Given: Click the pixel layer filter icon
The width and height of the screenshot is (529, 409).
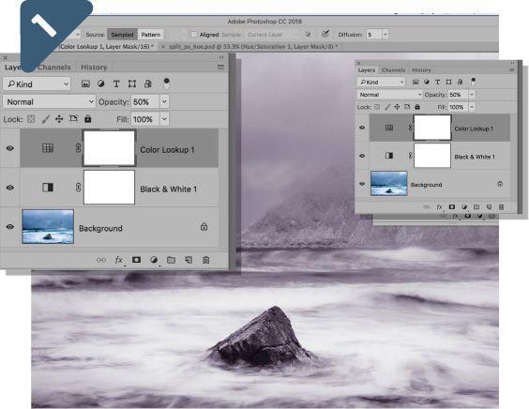Looking at the screenshot, I should (85, 83).
